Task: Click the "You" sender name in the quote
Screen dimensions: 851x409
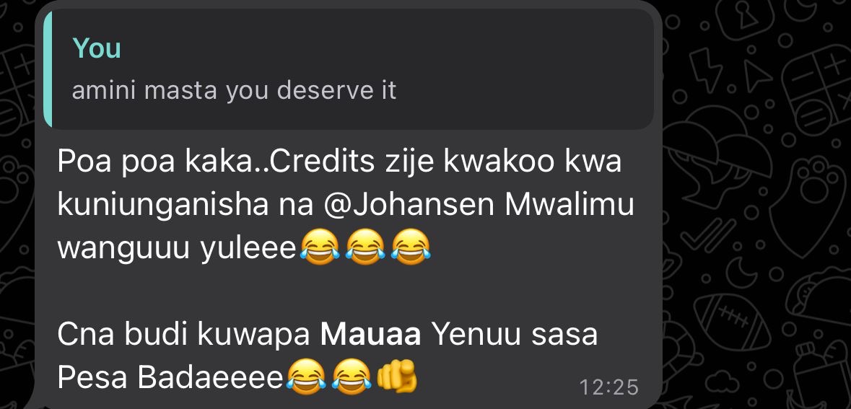Action: (97, 48)
